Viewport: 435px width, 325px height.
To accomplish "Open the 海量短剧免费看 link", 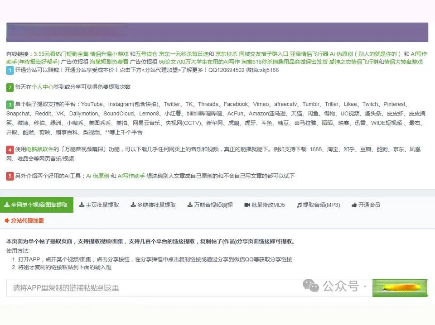I will 109,62.
